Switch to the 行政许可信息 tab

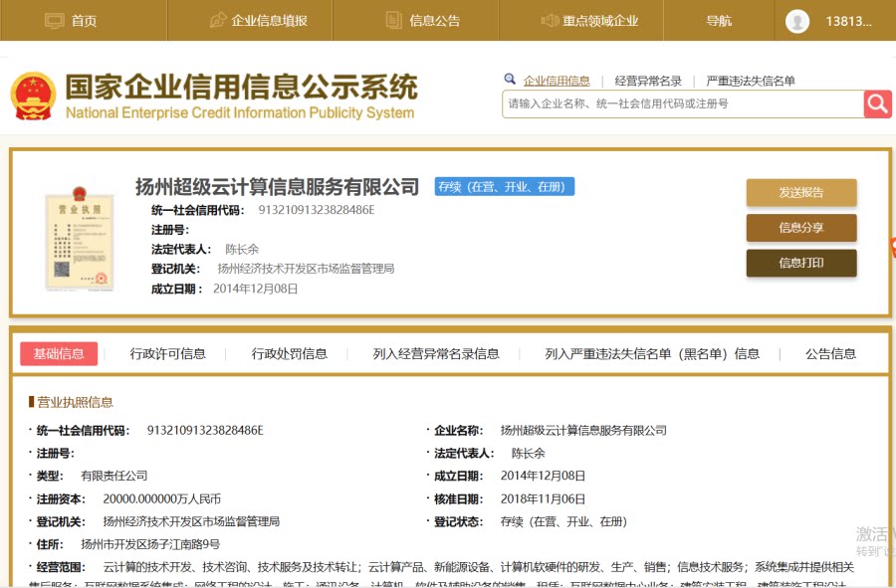pyautogui.click(x=167, y=354)
